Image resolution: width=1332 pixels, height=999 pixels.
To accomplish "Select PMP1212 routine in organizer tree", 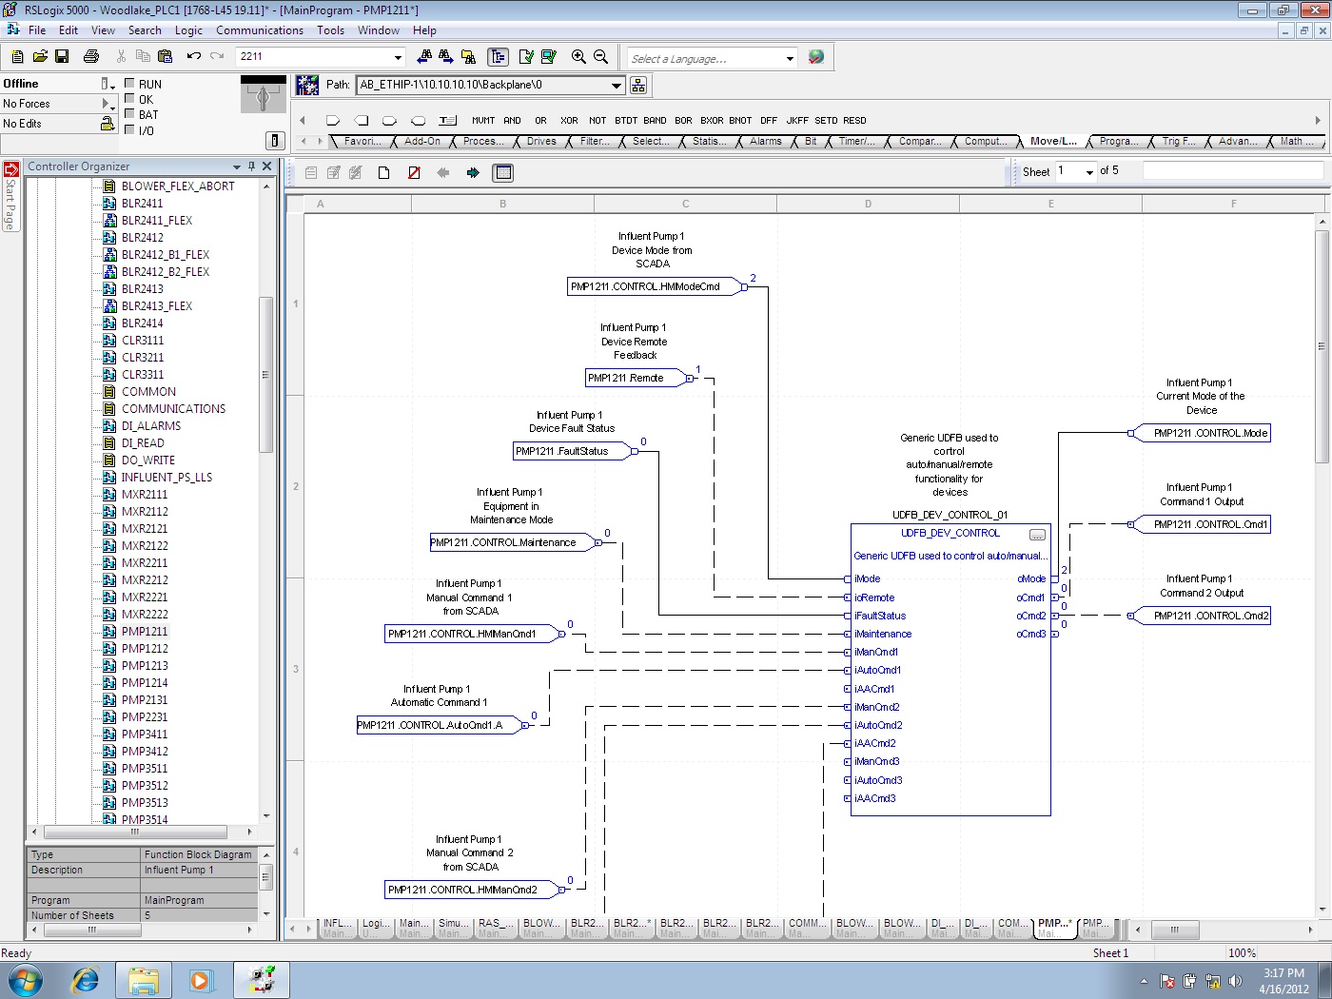I will click(145, 649).
